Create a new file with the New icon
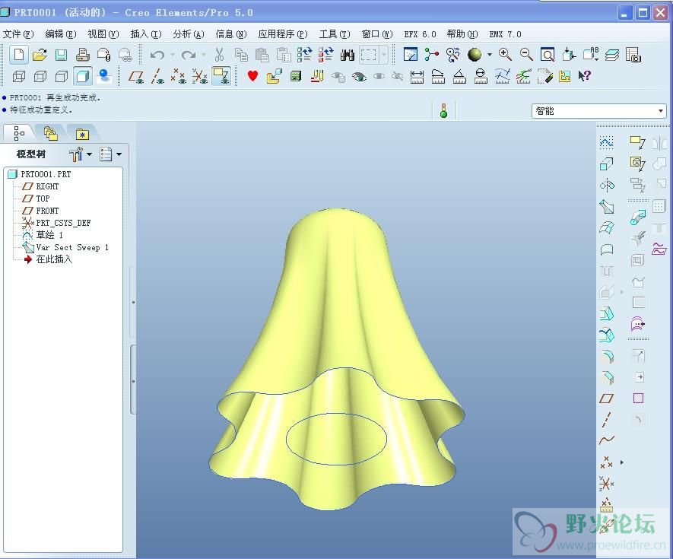The width and height of the screenshot is (673, 559). [x=19, y=55]
